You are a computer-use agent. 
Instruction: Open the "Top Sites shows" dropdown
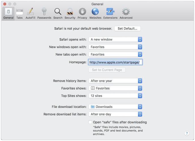(x=115, y=96)
